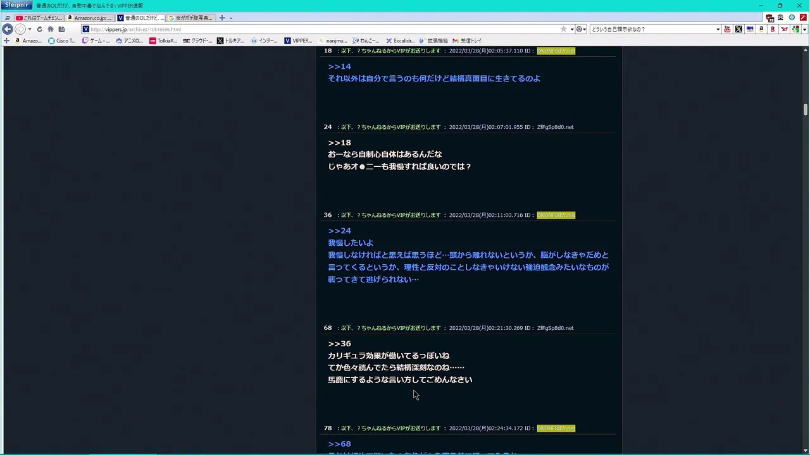Screen dimensions: 810x455
Task: Search with the Google Maps engine icon
Action: (795, 29)
